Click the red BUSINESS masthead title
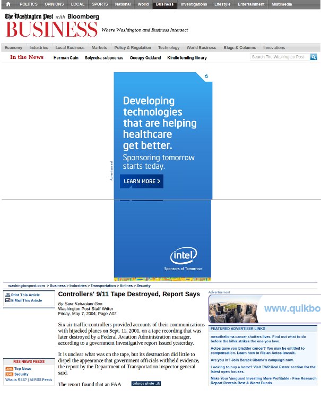This screenshot has height=398, width=321. tap(51, 29)
